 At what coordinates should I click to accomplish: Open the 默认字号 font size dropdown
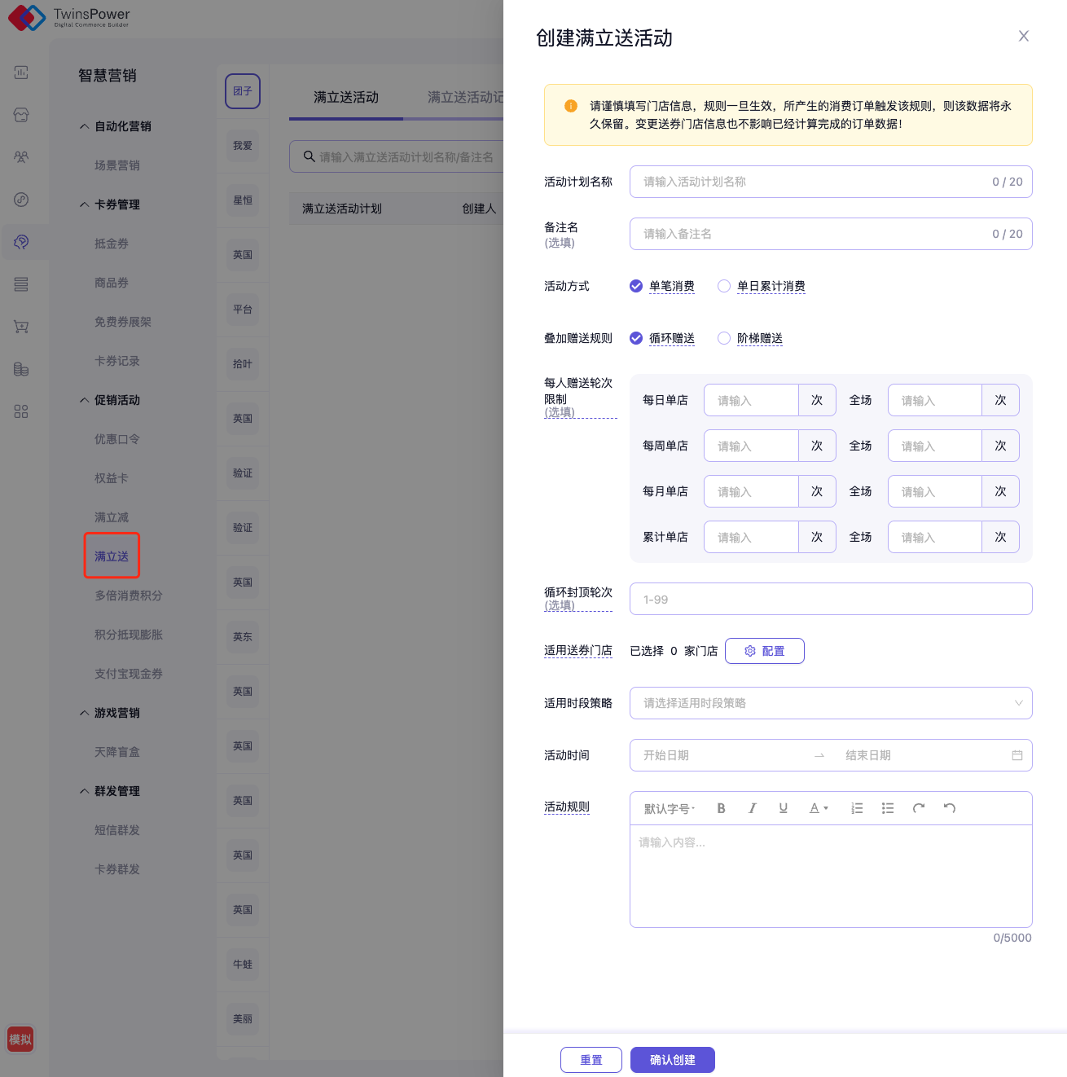point(669,808)
